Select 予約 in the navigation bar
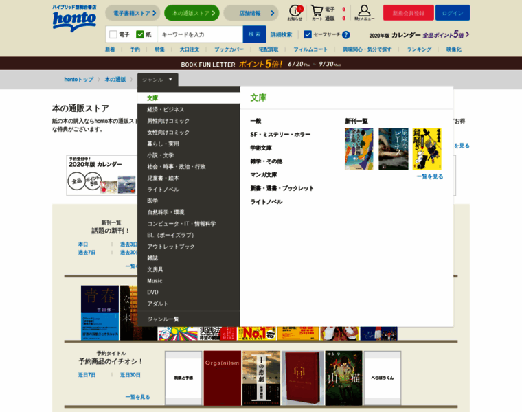Screen dimensions: 522x412 click(135, 49)
